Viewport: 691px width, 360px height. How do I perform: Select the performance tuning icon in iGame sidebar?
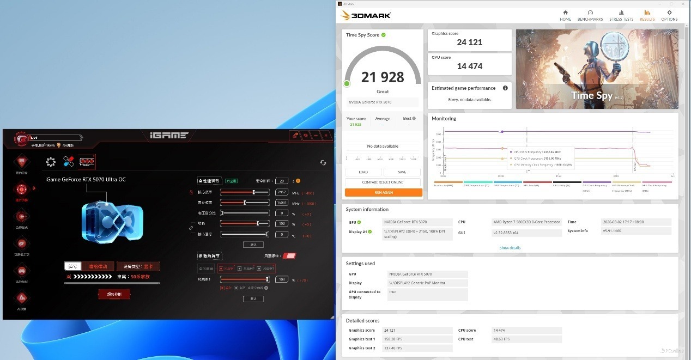coord(21,190)
